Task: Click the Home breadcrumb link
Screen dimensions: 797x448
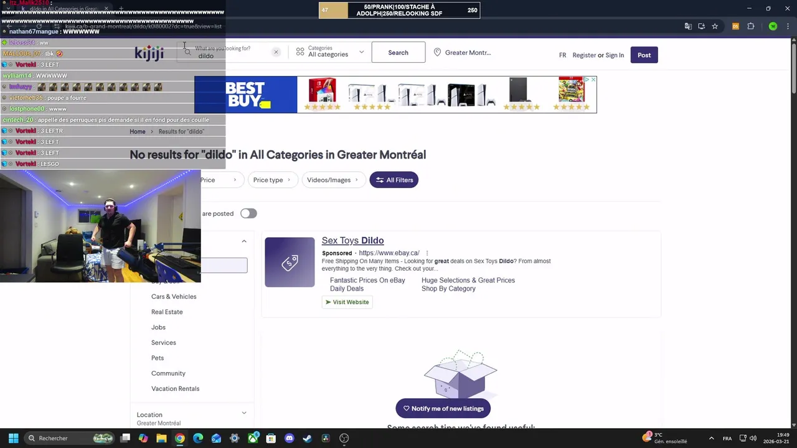Action: [138, 131]
